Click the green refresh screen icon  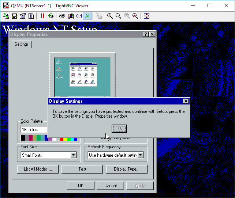51,16
